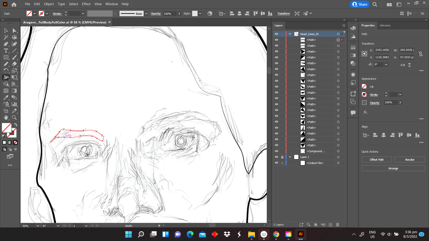Select the Zoom tool in toolbar
This screenshot has height=241, width=429.
click(14, 117)
